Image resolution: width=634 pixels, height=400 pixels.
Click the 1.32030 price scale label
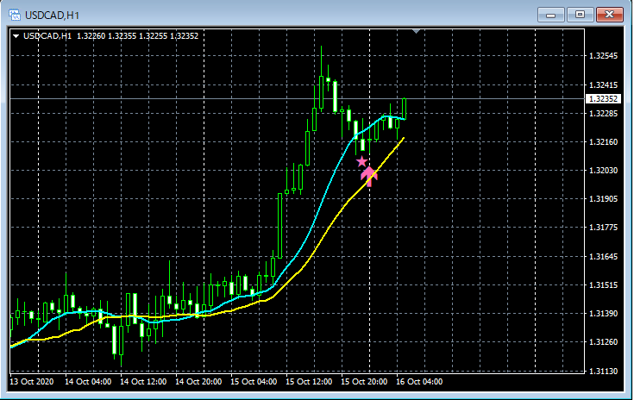[x=603, y=170]
